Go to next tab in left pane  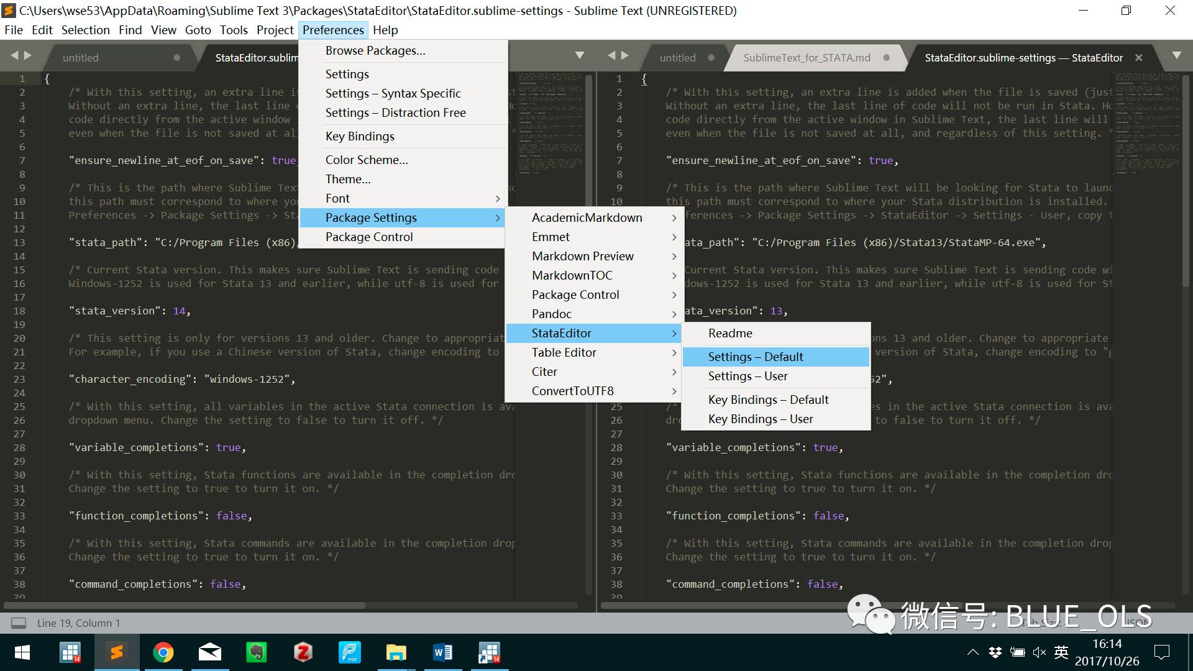tap(27, 56)
